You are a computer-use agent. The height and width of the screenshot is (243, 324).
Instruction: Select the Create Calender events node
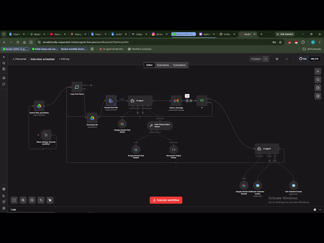point(257,186)
